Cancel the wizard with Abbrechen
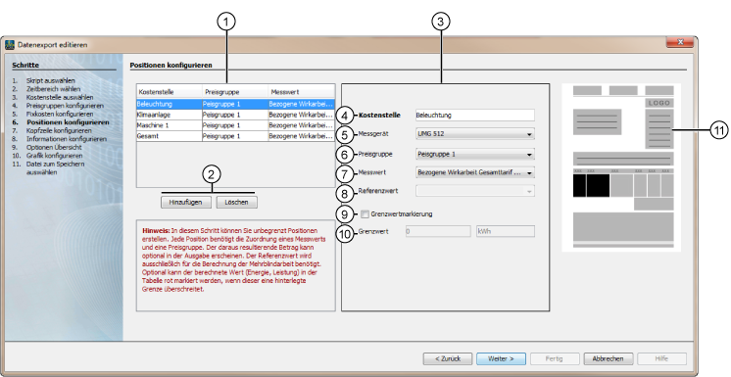 point(608,358)
